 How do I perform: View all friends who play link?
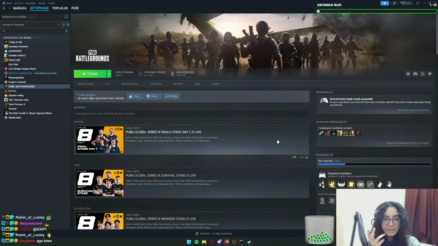407,143
